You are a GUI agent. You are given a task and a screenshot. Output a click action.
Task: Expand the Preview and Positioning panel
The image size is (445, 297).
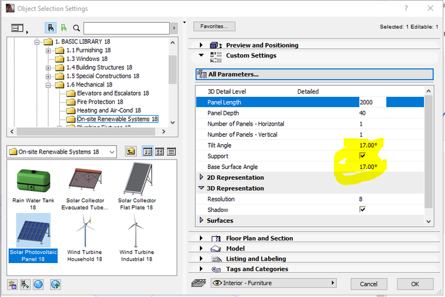(201, 45)
